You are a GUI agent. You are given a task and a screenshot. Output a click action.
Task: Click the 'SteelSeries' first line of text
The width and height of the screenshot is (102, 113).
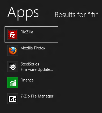coord(30,64)
